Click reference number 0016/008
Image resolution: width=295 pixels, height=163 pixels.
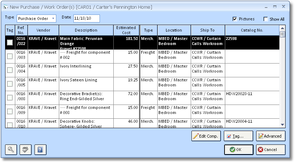[21, 96]
